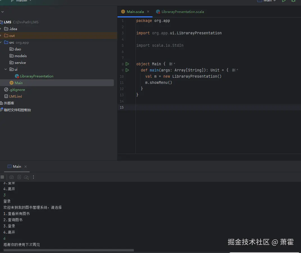The height and width of the screenshot is (253, 301).
Task: Click the 'object Main' declaration
Action: point(149,64)
